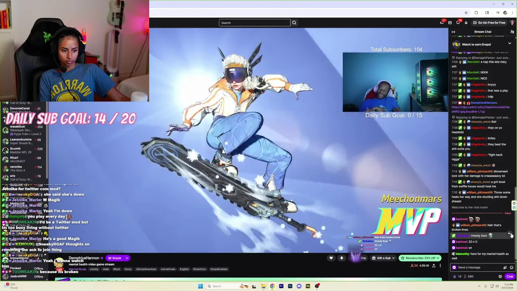Click the username blemothy in chat

pos(463,254)
